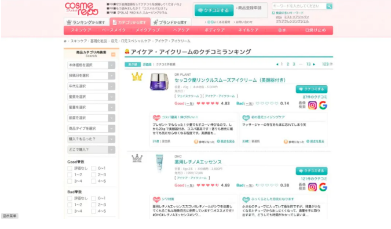Open the 購入?もらった? dropdown
Viewport: 391px width, 229px height.
coord(92,139)
